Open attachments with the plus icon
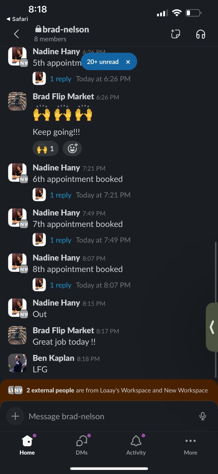 click(15, 416)
